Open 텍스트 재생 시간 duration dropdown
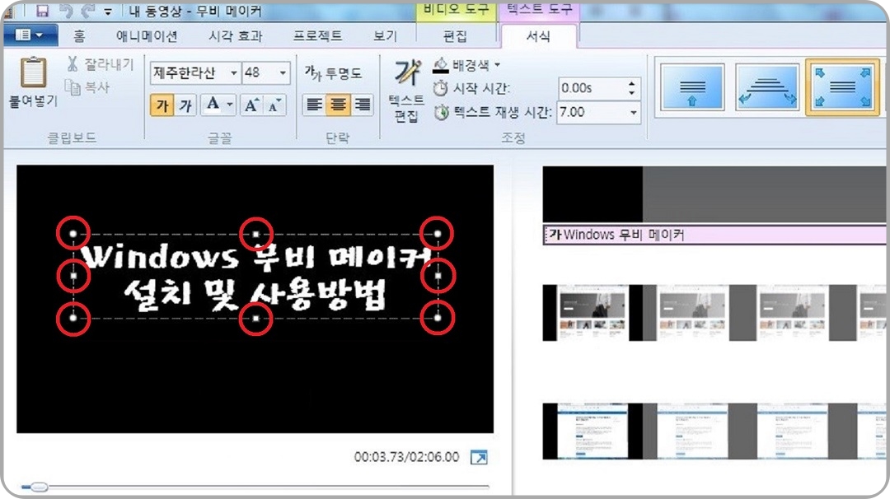 pyautogui.click(x=634, y=112)
